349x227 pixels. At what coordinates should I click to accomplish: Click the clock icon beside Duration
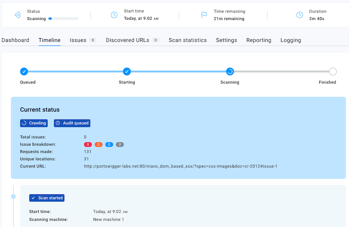299,15
